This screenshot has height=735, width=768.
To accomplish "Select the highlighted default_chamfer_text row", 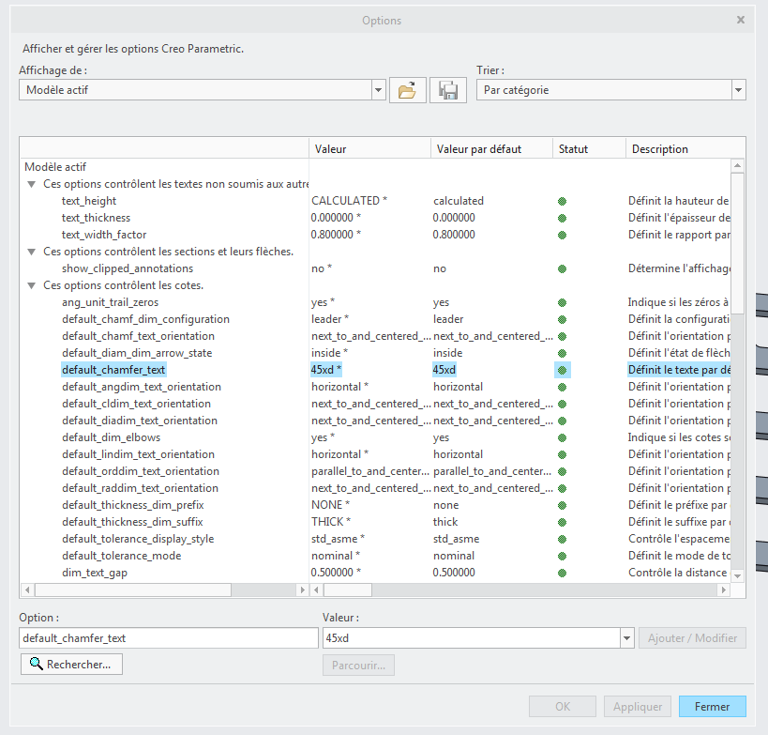I will (x=113, y=370).
